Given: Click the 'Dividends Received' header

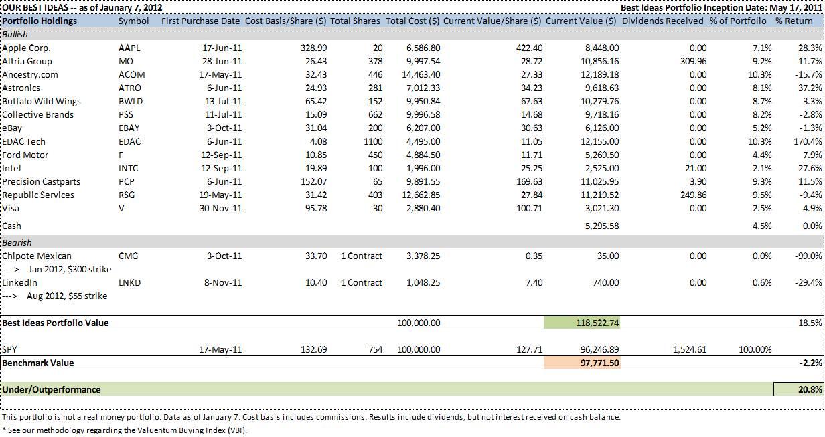Looking at the screenshot, I should coord(663,21).
